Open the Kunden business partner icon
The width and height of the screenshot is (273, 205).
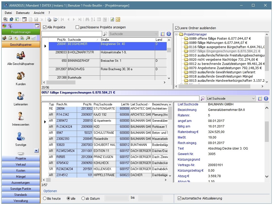(21, 76)
